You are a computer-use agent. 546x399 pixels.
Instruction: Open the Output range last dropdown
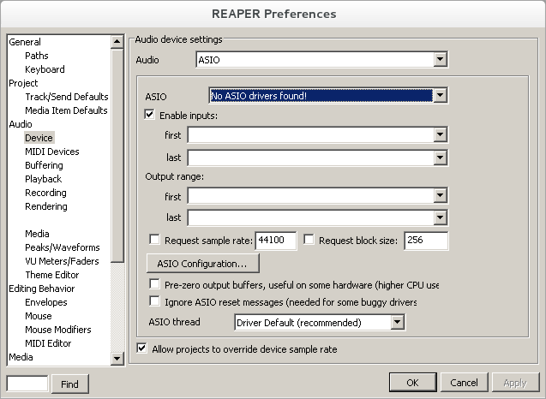(x=317, y=217)
